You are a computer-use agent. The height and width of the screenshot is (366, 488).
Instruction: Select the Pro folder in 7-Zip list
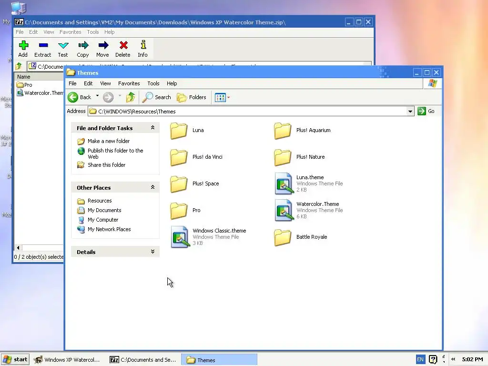(24, 85)
